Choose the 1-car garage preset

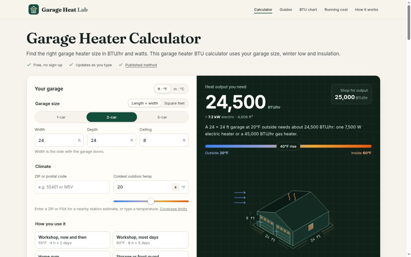tap(61, 117)
